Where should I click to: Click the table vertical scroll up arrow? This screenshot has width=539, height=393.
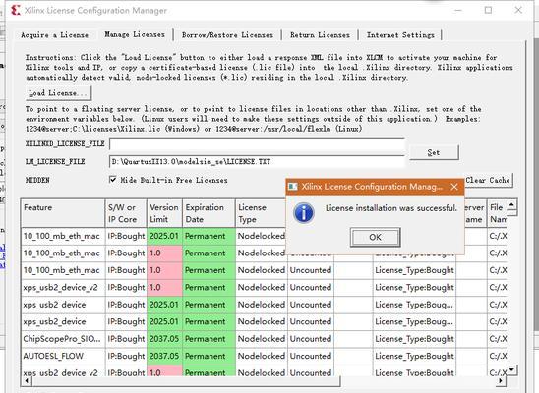511,205
